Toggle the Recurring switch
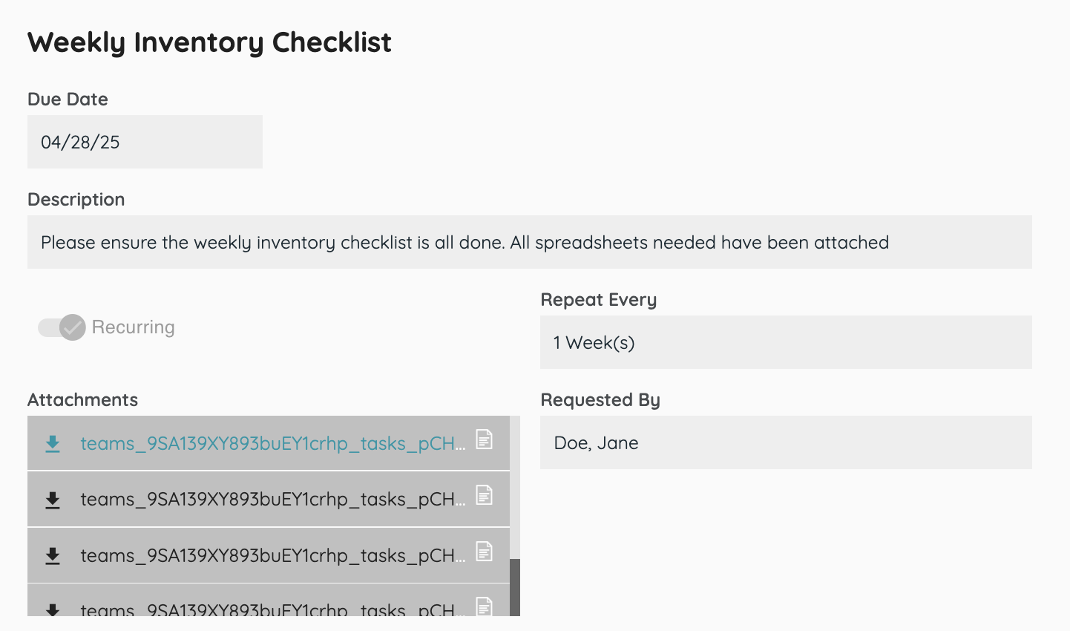The height and width of the screenshot is (631, 1070). (x=62, y=327)
